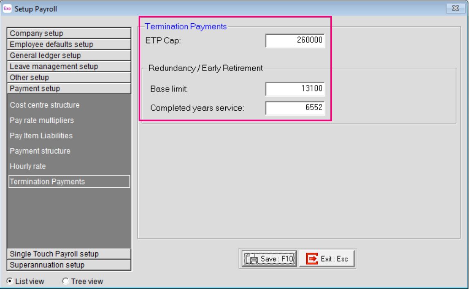Open General ledger setup section
This screenshot has width=469, height=289.
[69, 56]
